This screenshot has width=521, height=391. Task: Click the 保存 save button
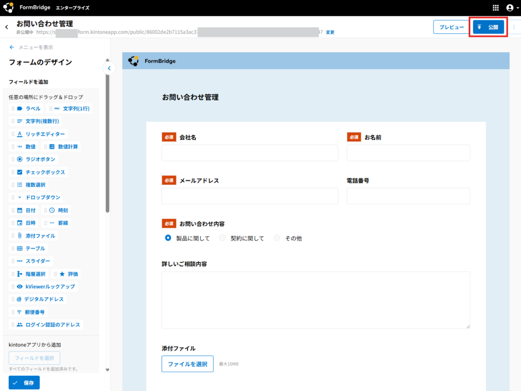pyautogui.click(x=24, y=383)
